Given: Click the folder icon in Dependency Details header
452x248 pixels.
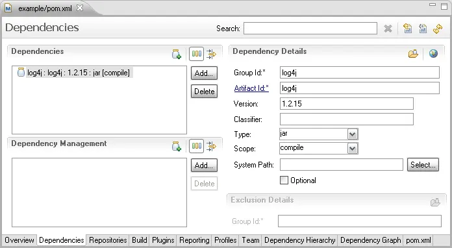Looking at the screenshot, I should 413,54.
